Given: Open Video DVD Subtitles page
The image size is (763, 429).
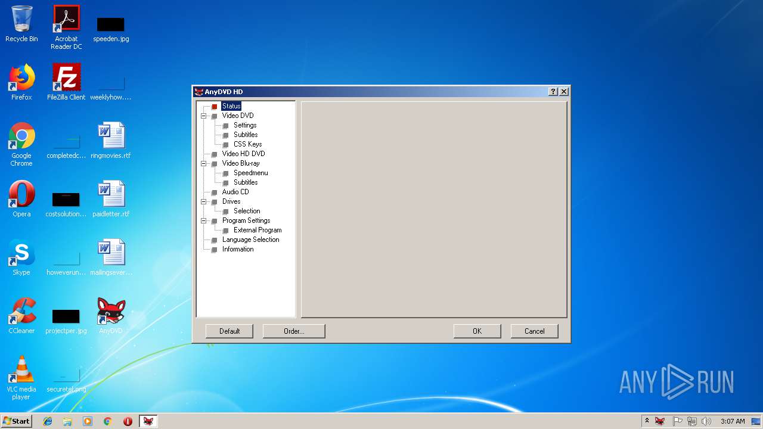Looking at the screenshot, I should (246, 135).
